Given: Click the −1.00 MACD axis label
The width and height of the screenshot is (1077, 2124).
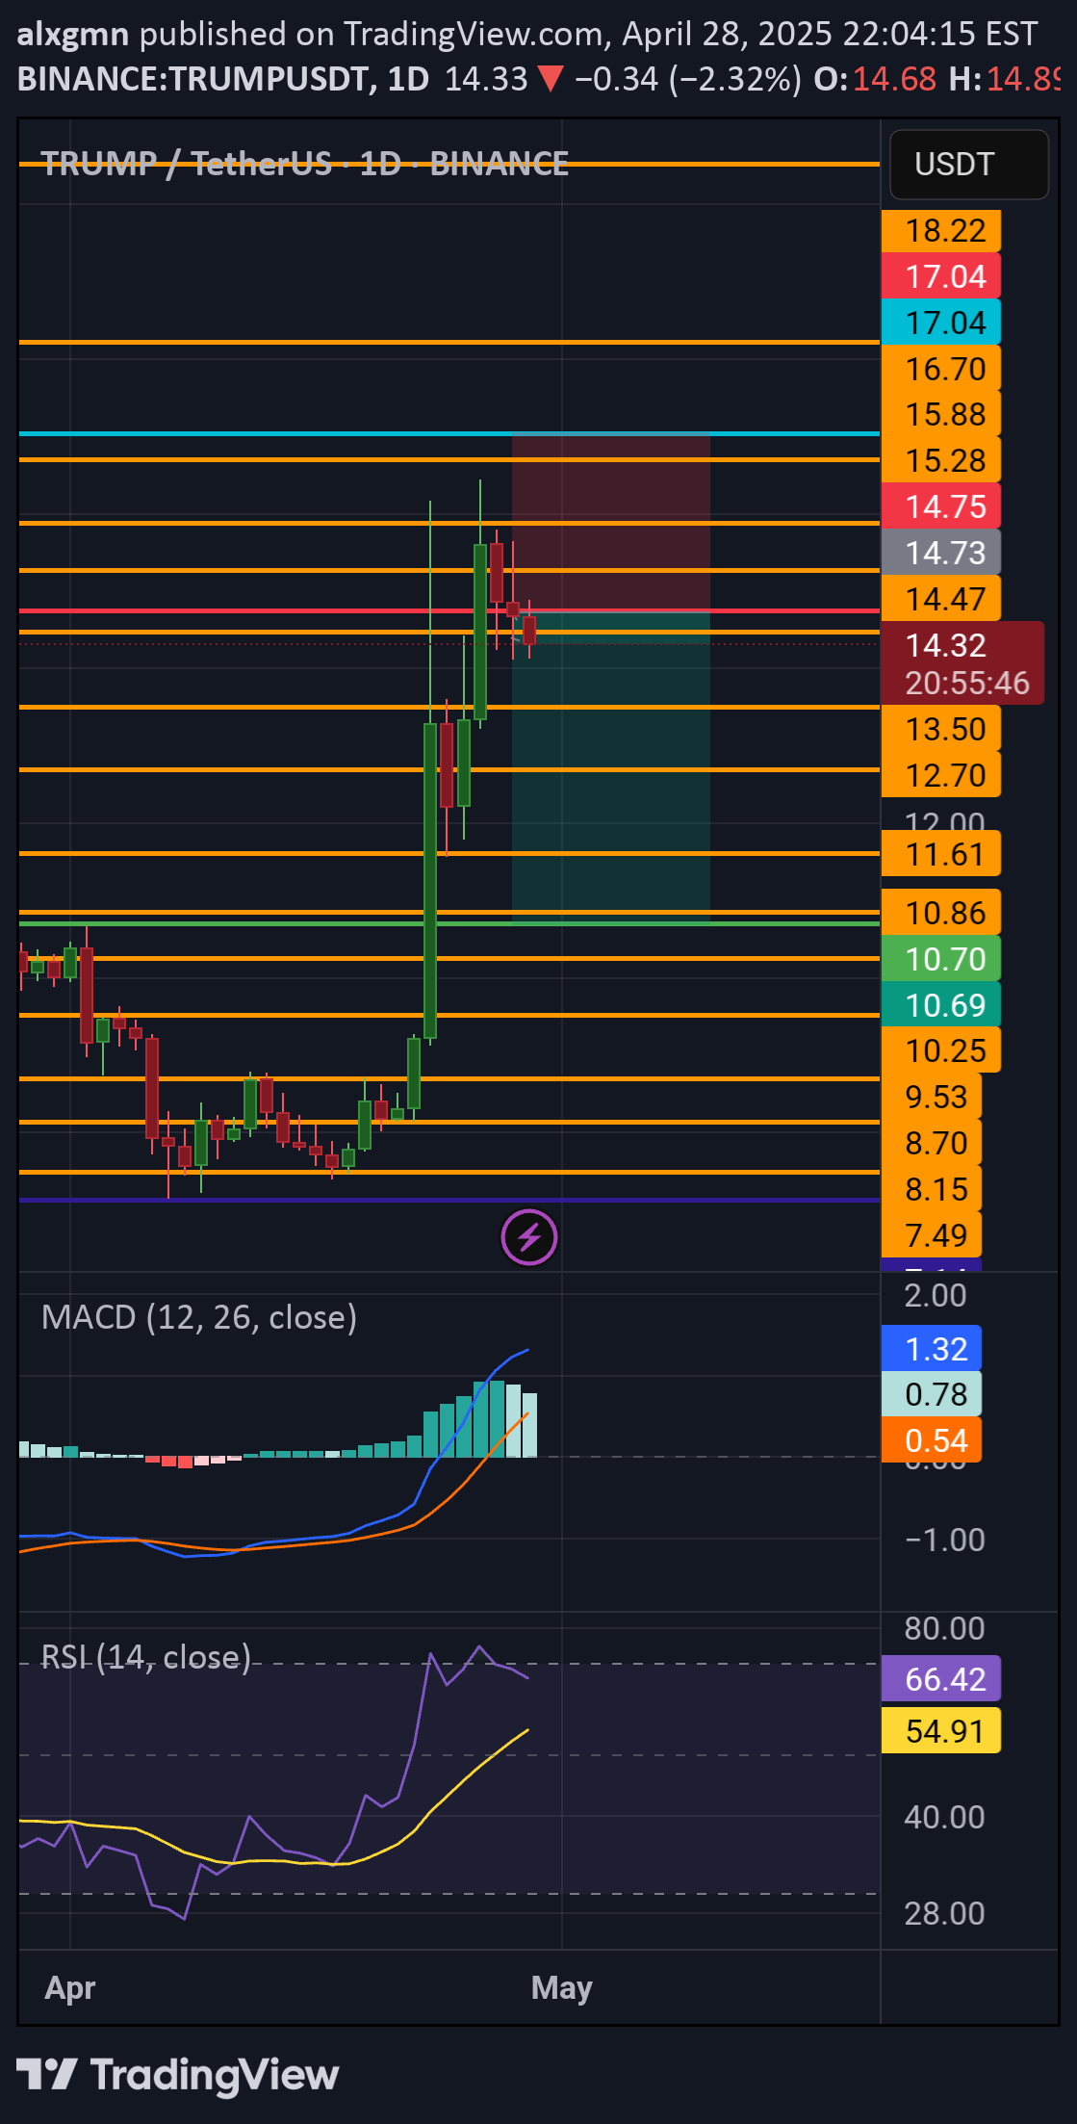Looking at the screenshot, I should pyautogui.click(x=944, y=1540).
